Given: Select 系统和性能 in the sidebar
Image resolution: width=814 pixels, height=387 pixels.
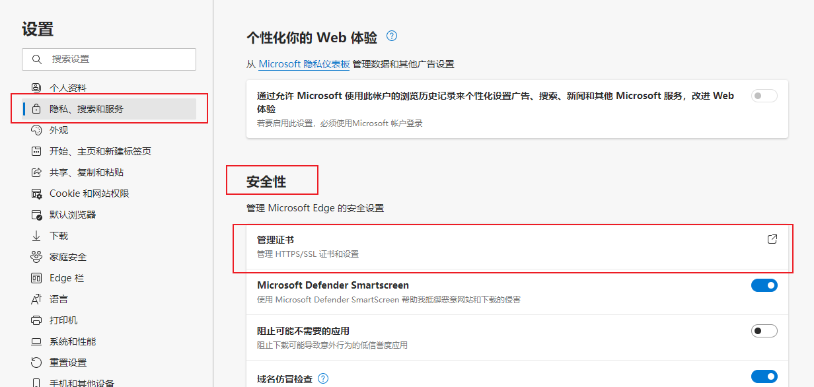Looking at the screenshot, I should coord(73,341).
